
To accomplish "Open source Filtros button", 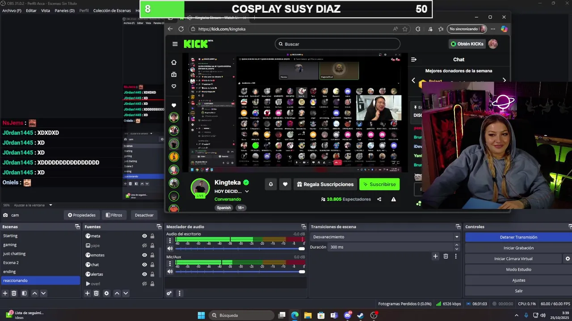I will (114, 215).
